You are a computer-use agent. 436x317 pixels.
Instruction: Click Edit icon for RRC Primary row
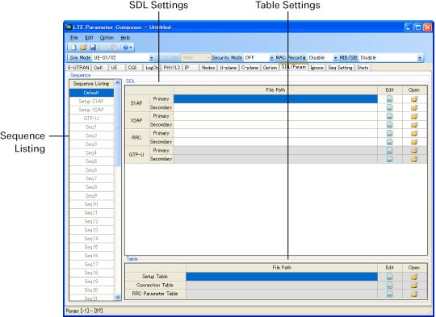[390, 133]
